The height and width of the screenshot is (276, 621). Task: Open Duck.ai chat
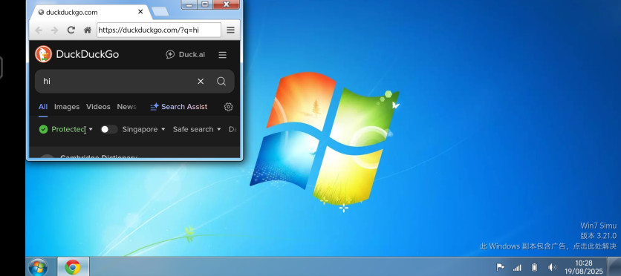click(186, 55)
